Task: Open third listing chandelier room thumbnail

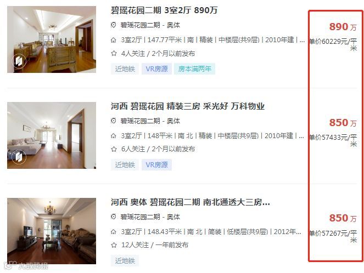Action: (52, 231)
